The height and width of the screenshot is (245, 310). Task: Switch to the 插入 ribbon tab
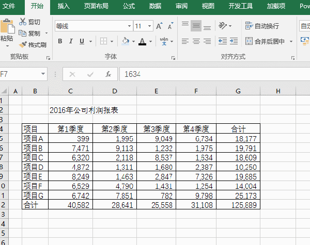(64, 6)
